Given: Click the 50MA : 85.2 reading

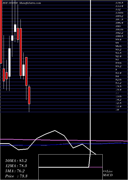Looking at the screenshot, I should click(16, 161).
